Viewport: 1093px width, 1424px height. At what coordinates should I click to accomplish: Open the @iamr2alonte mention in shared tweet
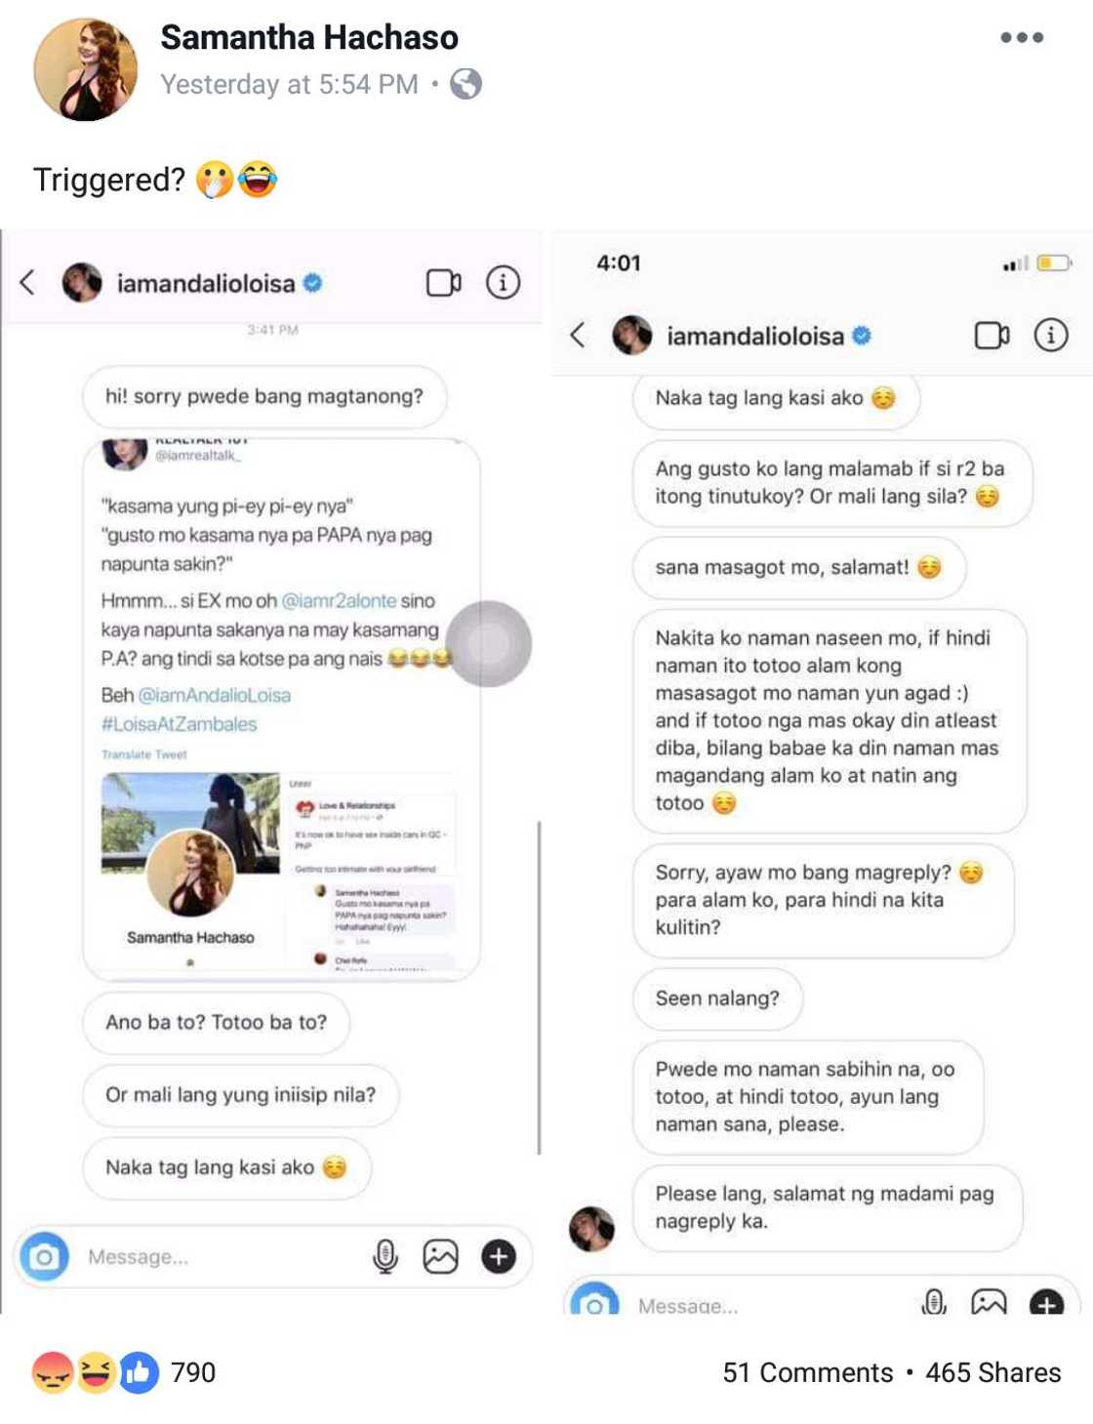coord(339,600)
